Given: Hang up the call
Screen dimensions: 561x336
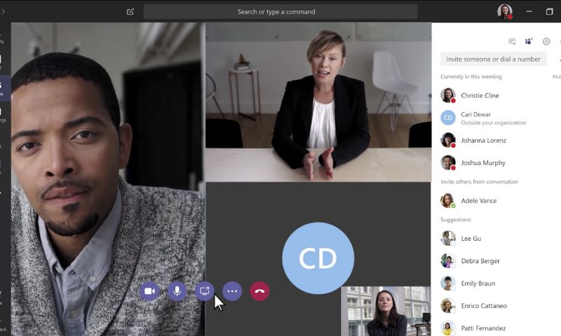Looking at the screenshot, I should click(259, 291).
